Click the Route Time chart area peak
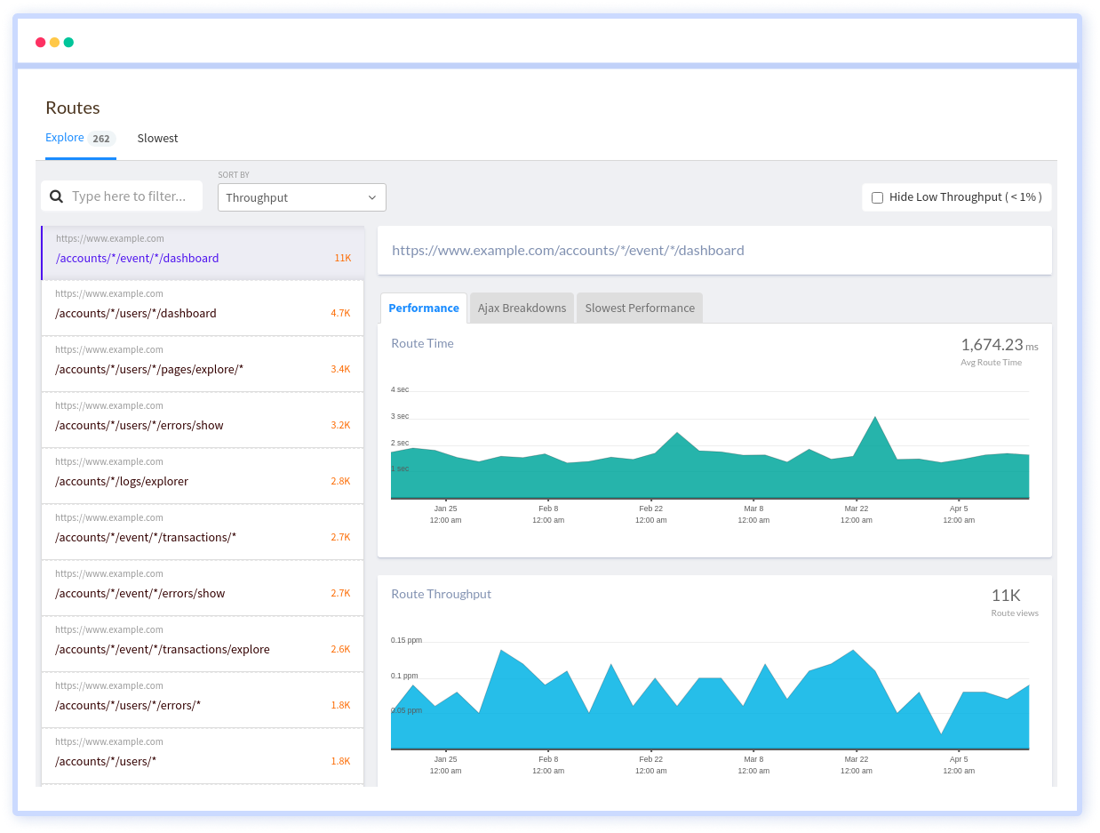1100x833 pixels. [x=874, y=418]
